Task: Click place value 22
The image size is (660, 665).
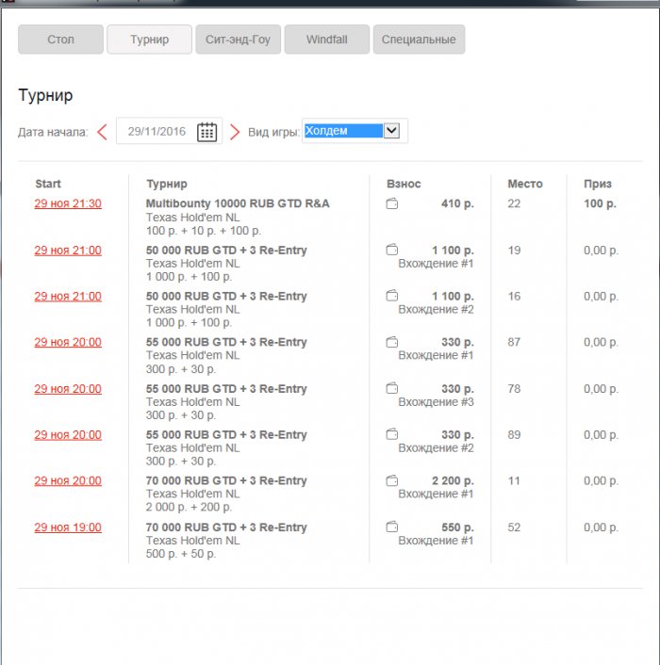Action: pyautogui.click(x=514, y=203)
